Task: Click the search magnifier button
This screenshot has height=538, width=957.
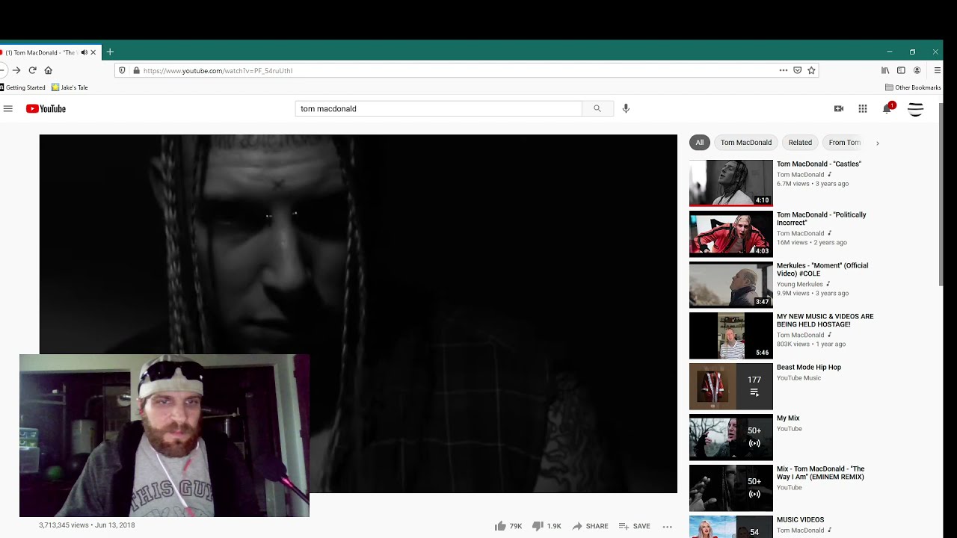Action: pyautogui.click(x=597, y=108)
